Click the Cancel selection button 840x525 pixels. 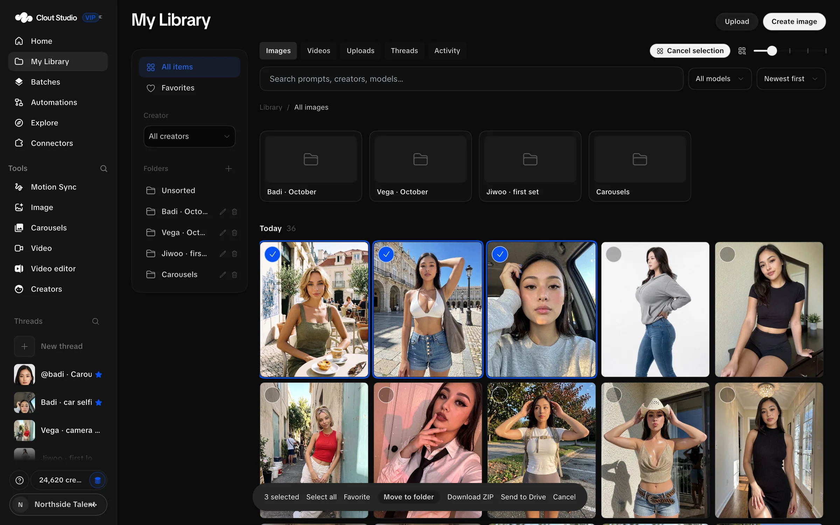pos(690,51)
